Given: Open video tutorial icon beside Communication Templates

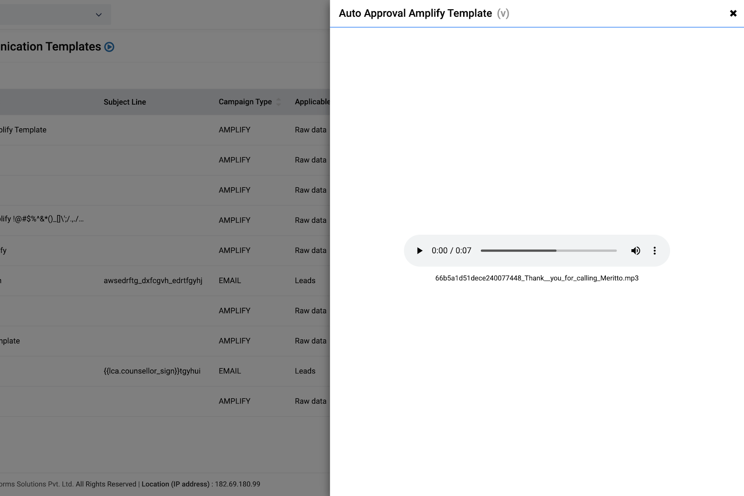Looking at the screenshot, I should pos(109,47).
